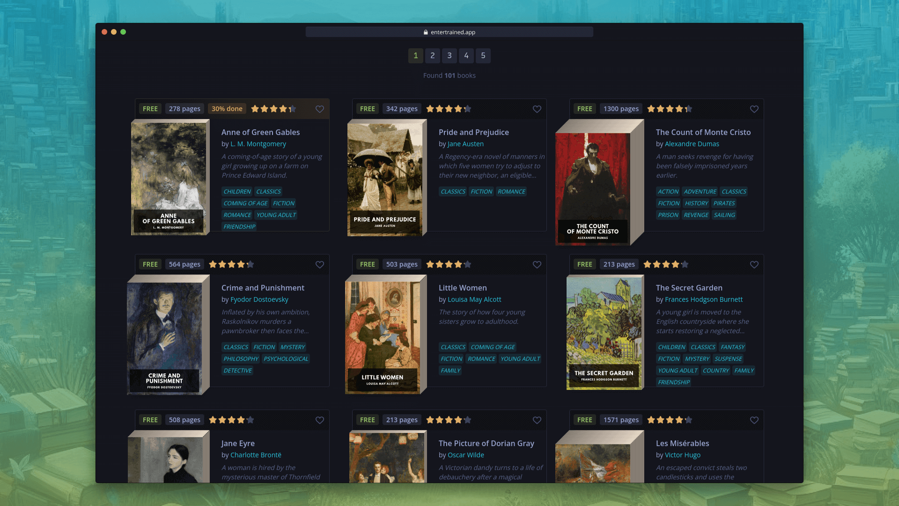The height and width of the screenshot is (506, 899).
Task: Click the heart/favorite icon on Pride and Prejudice
Action: click(537, 109)
